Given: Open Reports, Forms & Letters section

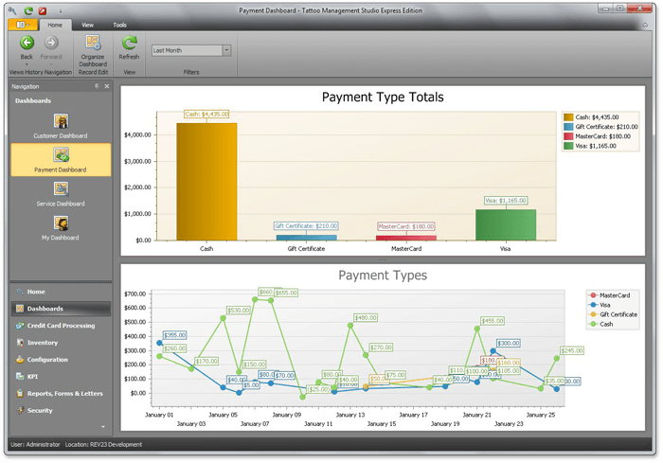Looking at the screenshot, I should [x=64, y=393].
